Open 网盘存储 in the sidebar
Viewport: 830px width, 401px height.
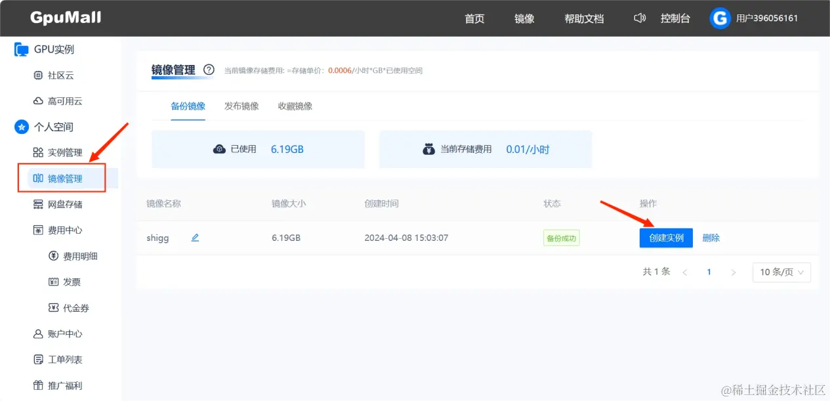click(x=65, y=204)
